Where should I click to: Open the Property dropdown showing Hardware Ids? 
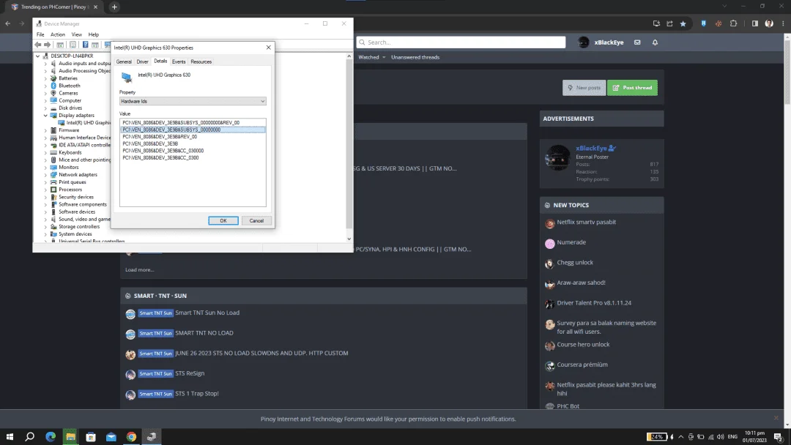point(193,101)
